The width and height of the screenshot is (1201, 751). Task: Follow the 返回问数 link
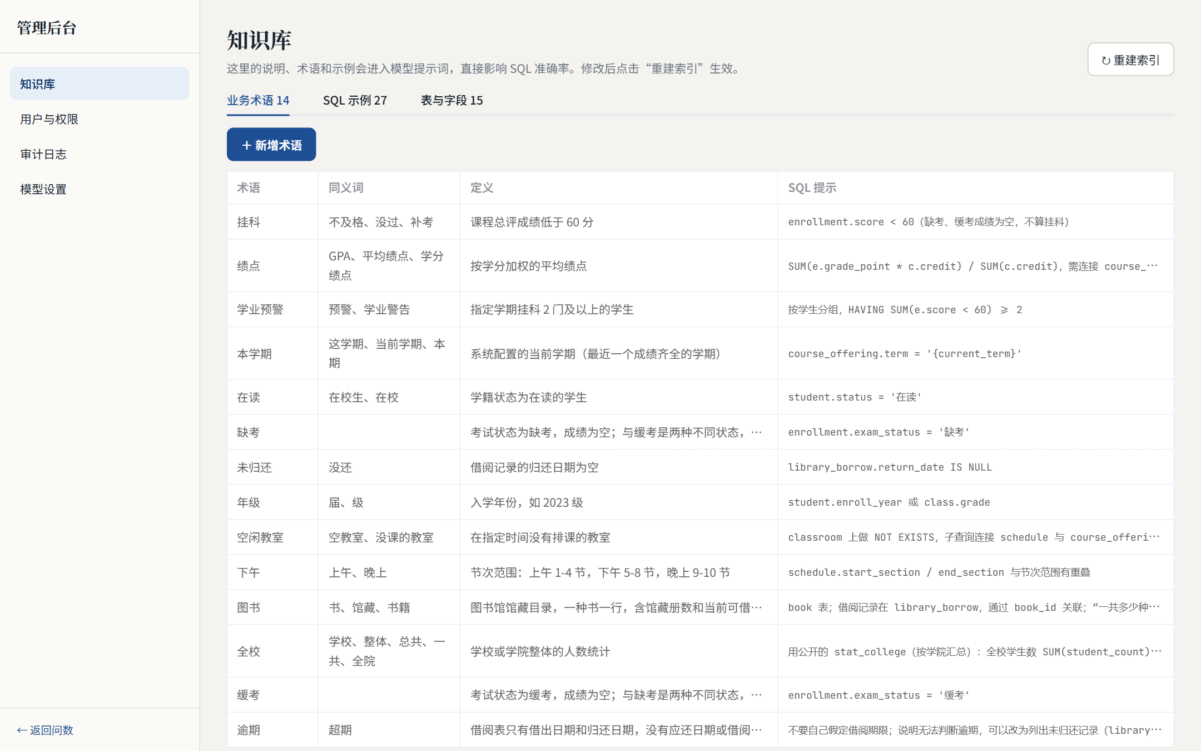click(45, 730)
